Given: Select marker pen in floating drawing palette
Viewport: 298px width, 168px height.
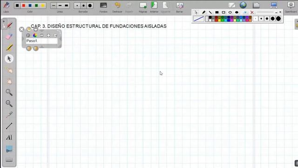Looking at the screenshot, I should pos(203,13).
